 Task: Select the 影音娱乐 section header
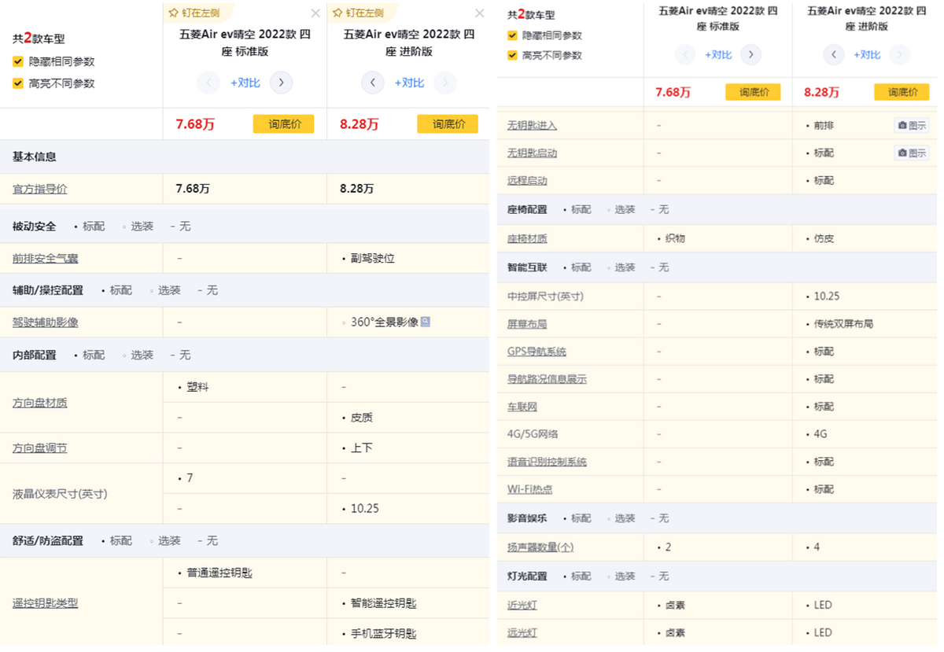click(527, 518)
